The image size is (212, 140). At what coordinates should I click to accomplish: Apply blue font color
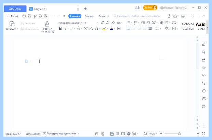coord(111,28)
